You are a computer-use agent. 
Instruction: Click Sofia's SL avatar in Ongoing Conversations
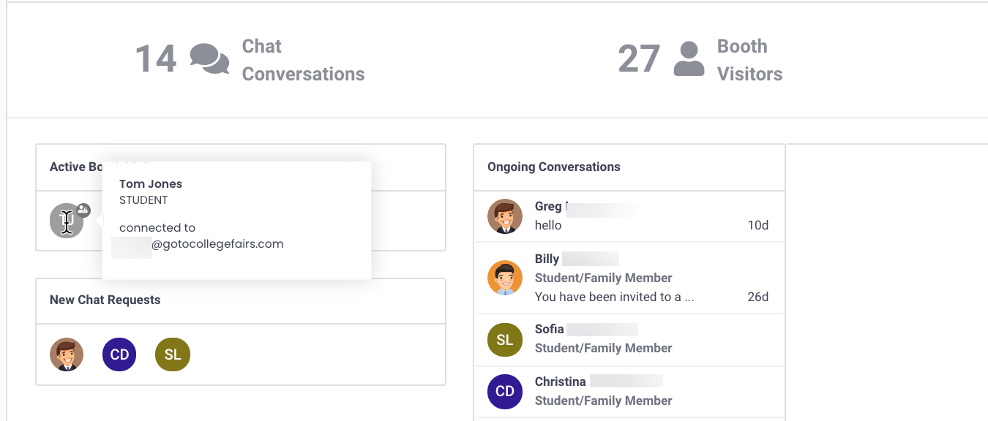click(x=505, y=340)
